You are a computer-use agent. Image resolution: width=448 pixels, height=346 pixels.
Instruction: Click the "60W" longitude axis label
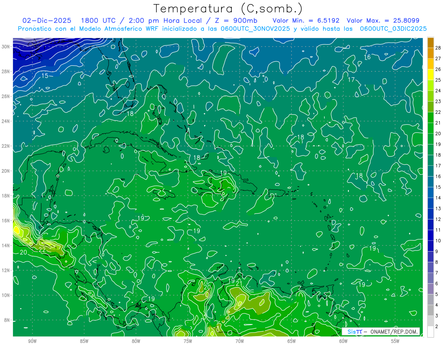click(x=343, y=341)
